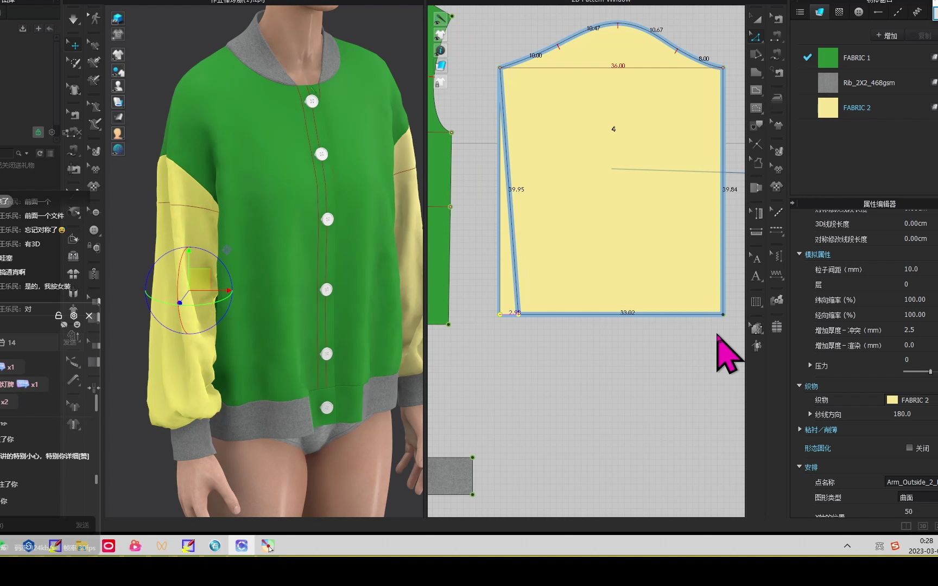Open the red record app in taskbar
The width and height of the screenshot is (938, 586).
109,546
